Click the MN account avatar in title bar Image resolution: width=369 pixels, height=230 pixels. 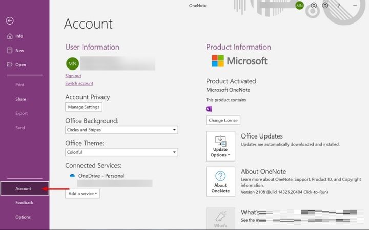(x=300, y=6)
